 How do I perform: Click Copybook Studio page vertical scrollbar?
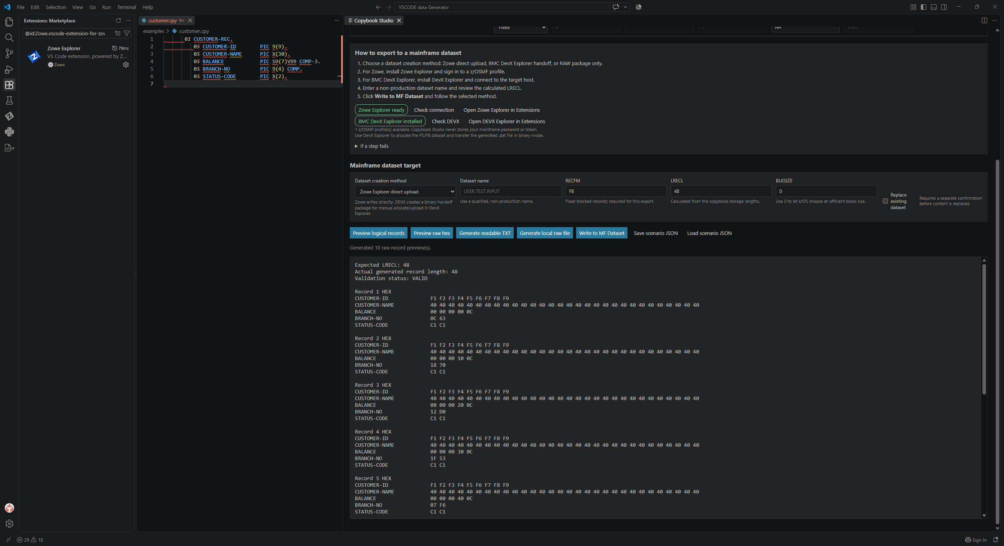point(997,341)
